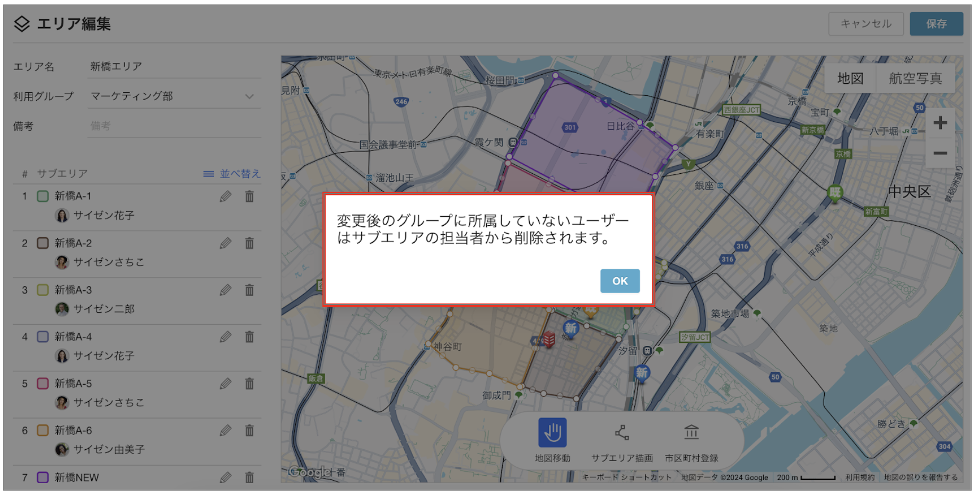
Task: Click the yellow-green swatch of 新橋A-3
Action: coord(43,290)
